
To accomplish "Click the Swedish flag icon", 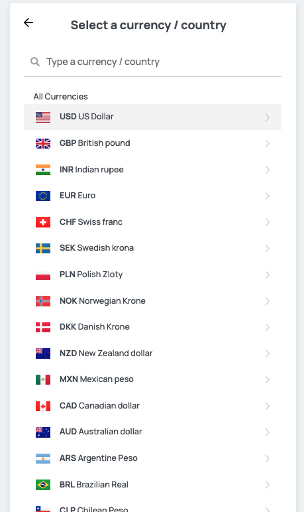I will (43, 248).
